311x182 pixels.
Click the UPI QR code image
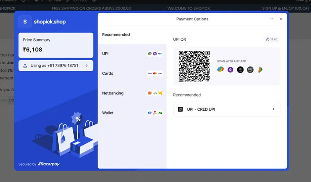click(194, 66)
